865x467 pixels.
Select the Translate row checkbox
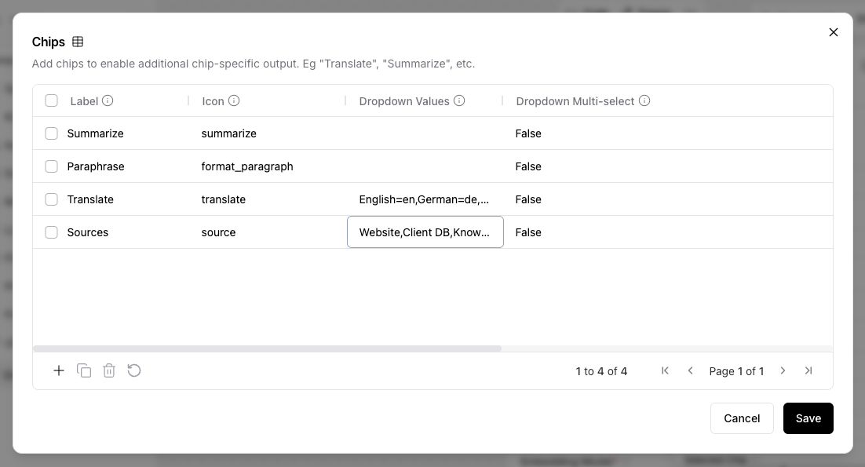click(x=52, y=199)
